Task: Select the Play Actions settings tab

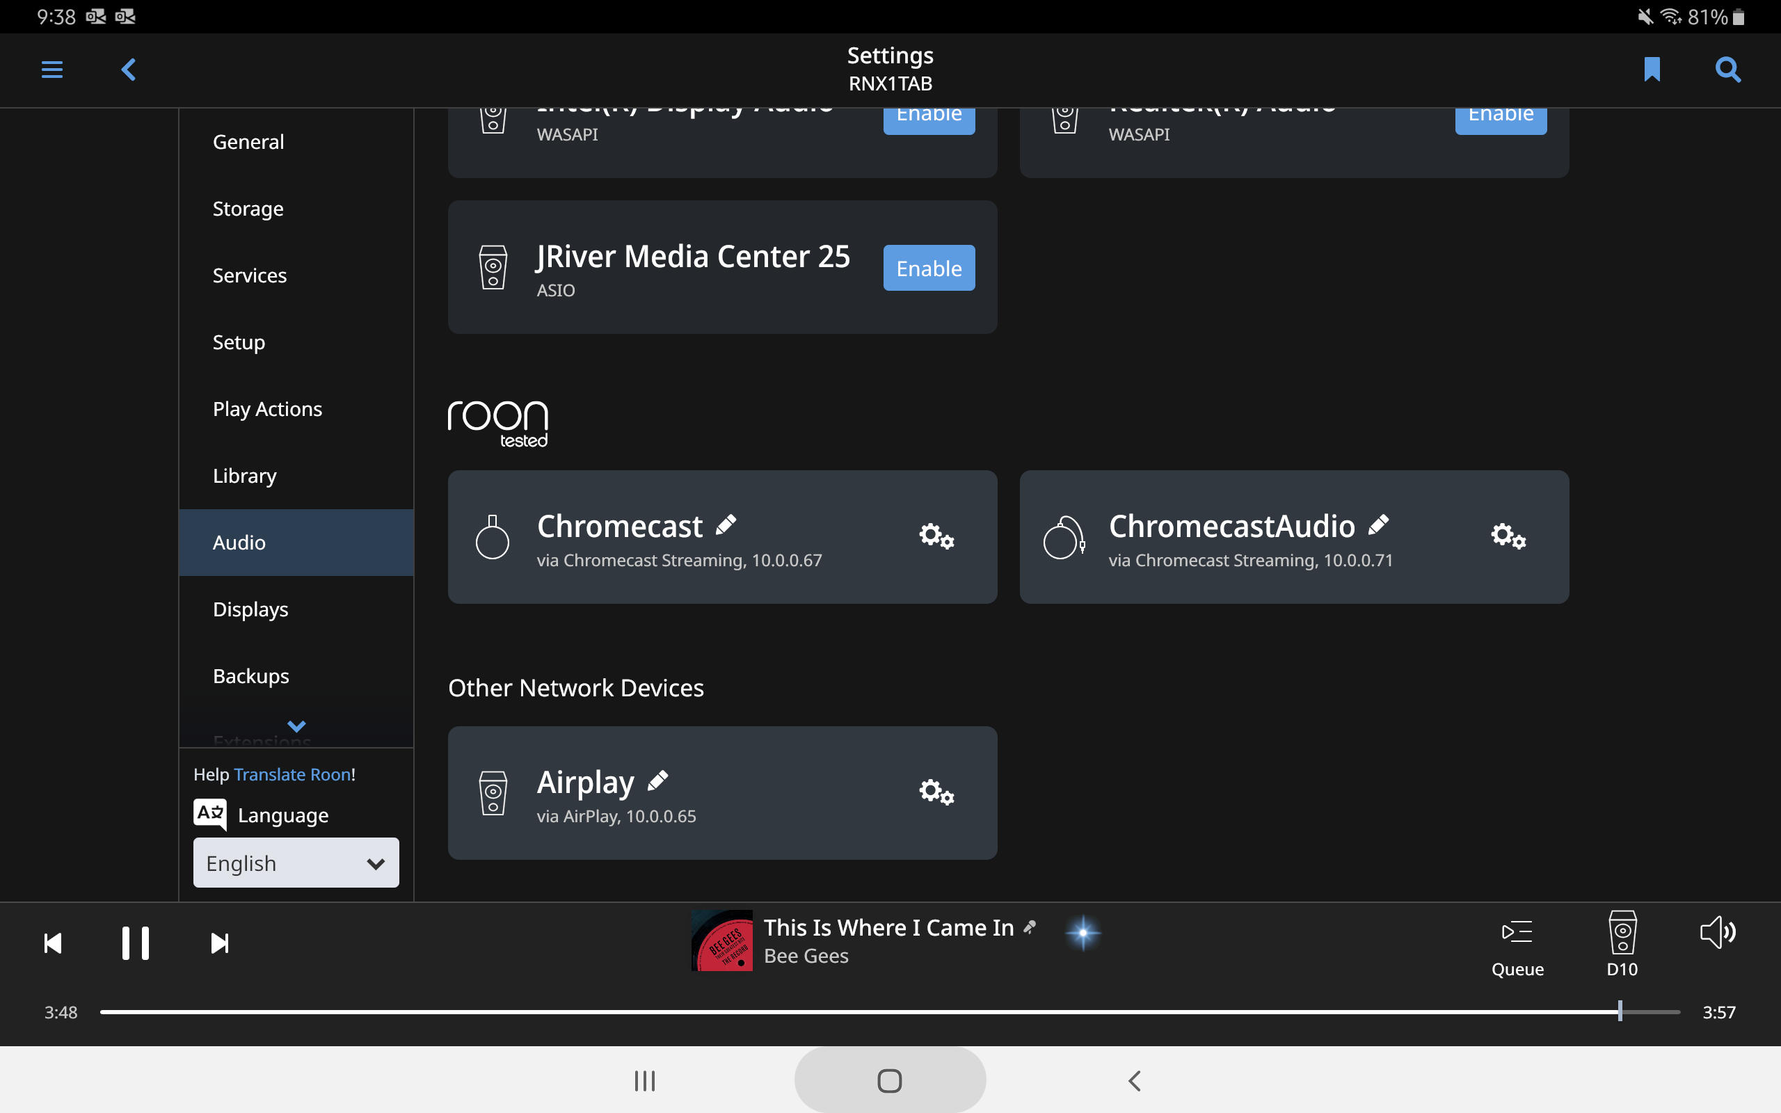Action: tap(296, 409)
